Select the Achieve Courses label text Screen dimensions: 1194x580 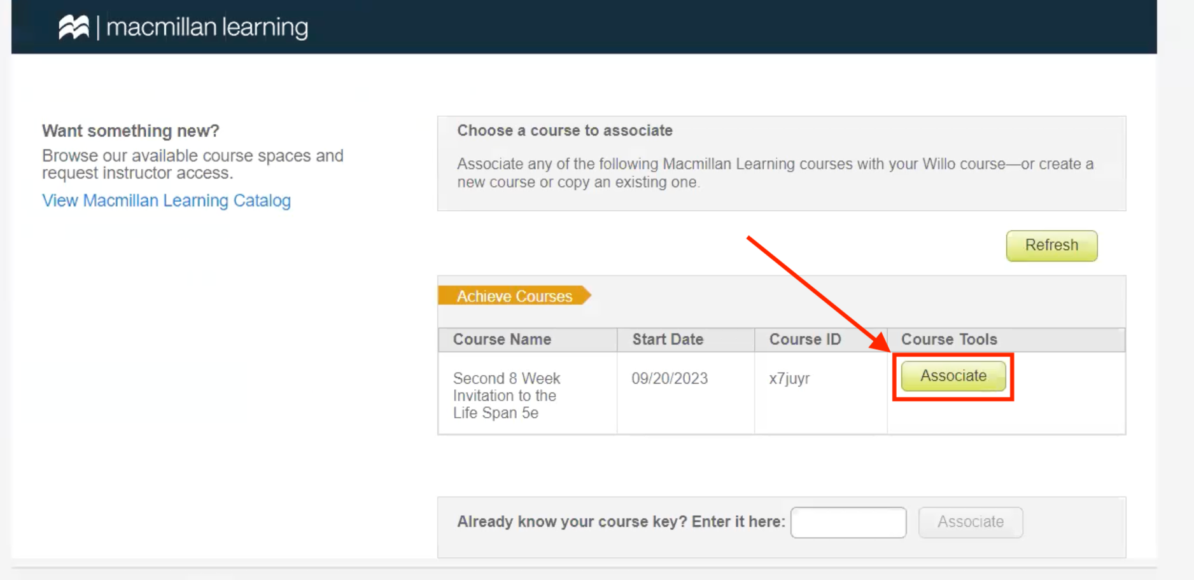(x=513, y=296)
